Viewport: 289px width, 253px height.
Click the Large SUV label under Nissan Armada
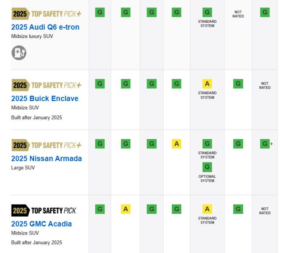(x=23, y=168)
